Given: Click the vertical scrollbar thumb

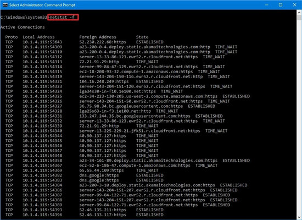Looking at the screenshot, I should 299,18.
